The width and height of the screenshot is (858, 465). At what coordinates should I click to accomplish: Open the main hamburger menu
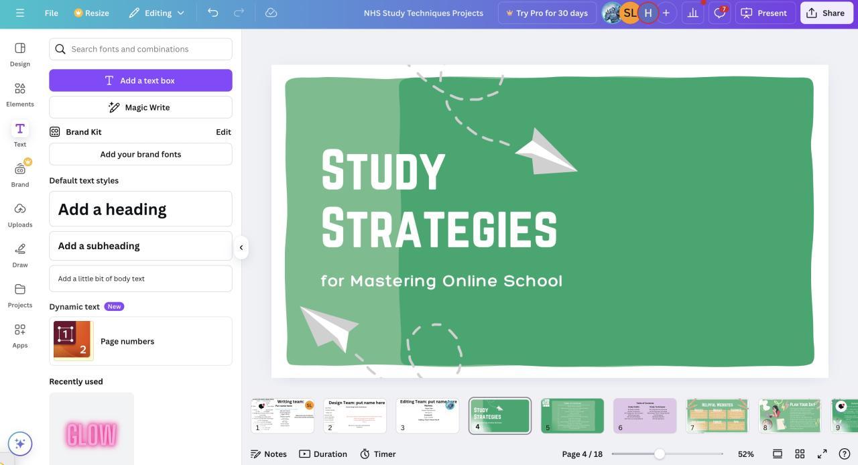(x=20, y=13)
